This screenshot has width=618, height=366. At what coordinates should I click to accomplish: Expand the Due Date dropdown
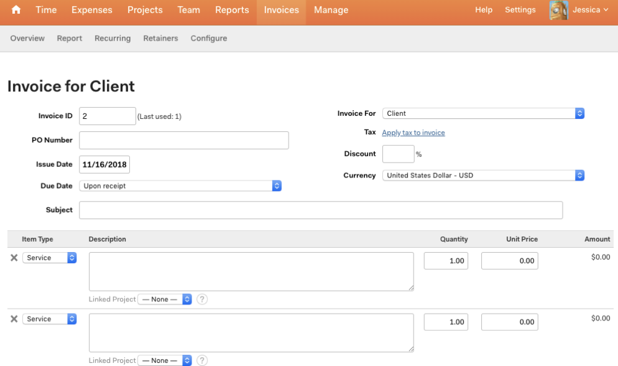pyautogui.click(x=180, y=186)
